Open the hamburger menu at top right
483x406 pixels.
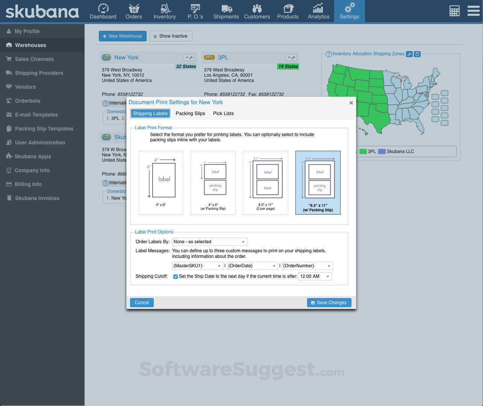(473, 11)
